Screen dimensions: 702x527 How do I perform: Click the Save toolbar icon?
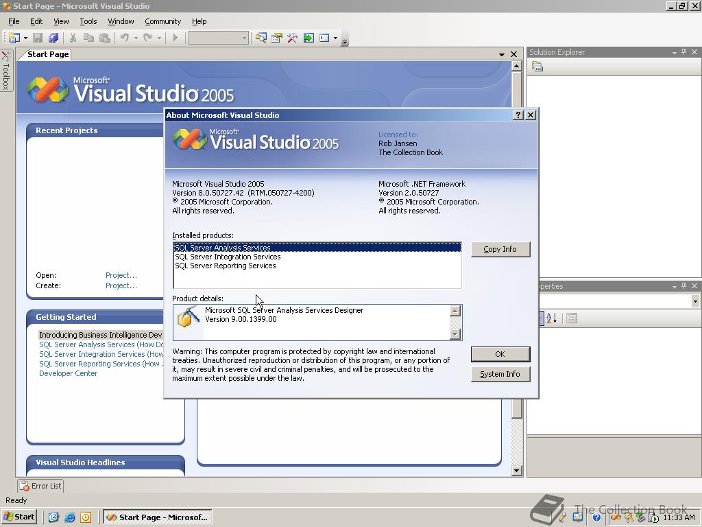[x=38, y=38]
